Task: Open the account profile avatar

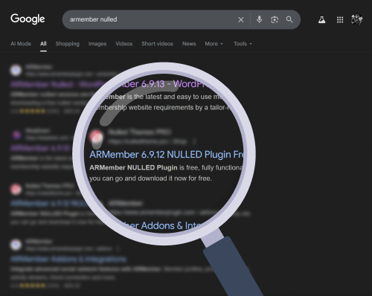Action: [356, 19]
